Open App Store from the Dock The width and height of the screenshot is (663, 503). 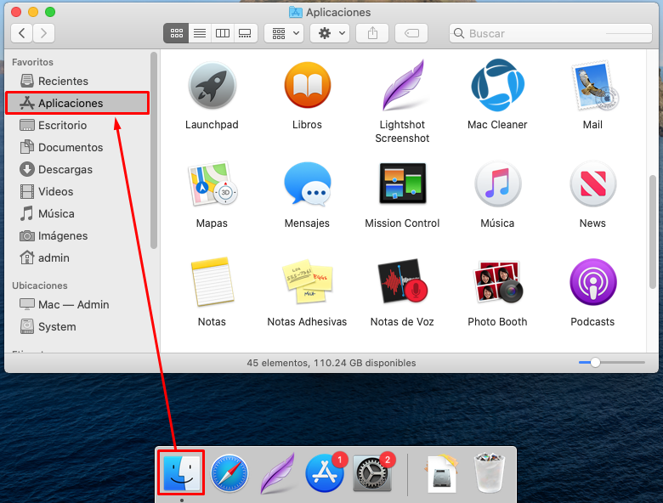point(325,473)
